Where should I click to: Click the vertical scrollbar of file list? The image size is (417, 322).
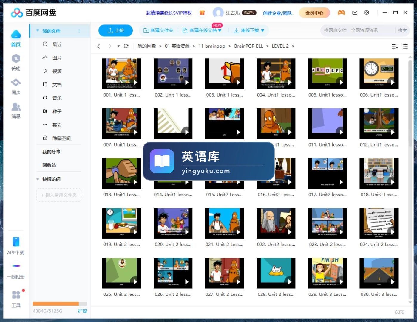(410, 103)
